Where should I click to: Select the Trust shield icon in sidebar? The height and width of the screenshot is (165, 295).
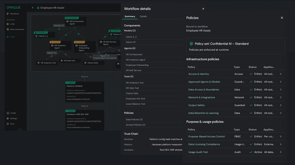[8, 37]
